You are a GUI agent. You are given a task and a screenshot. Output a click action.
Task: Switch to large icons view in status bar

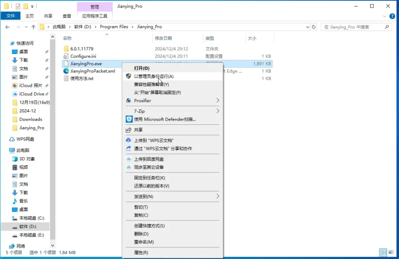(391, 253)
